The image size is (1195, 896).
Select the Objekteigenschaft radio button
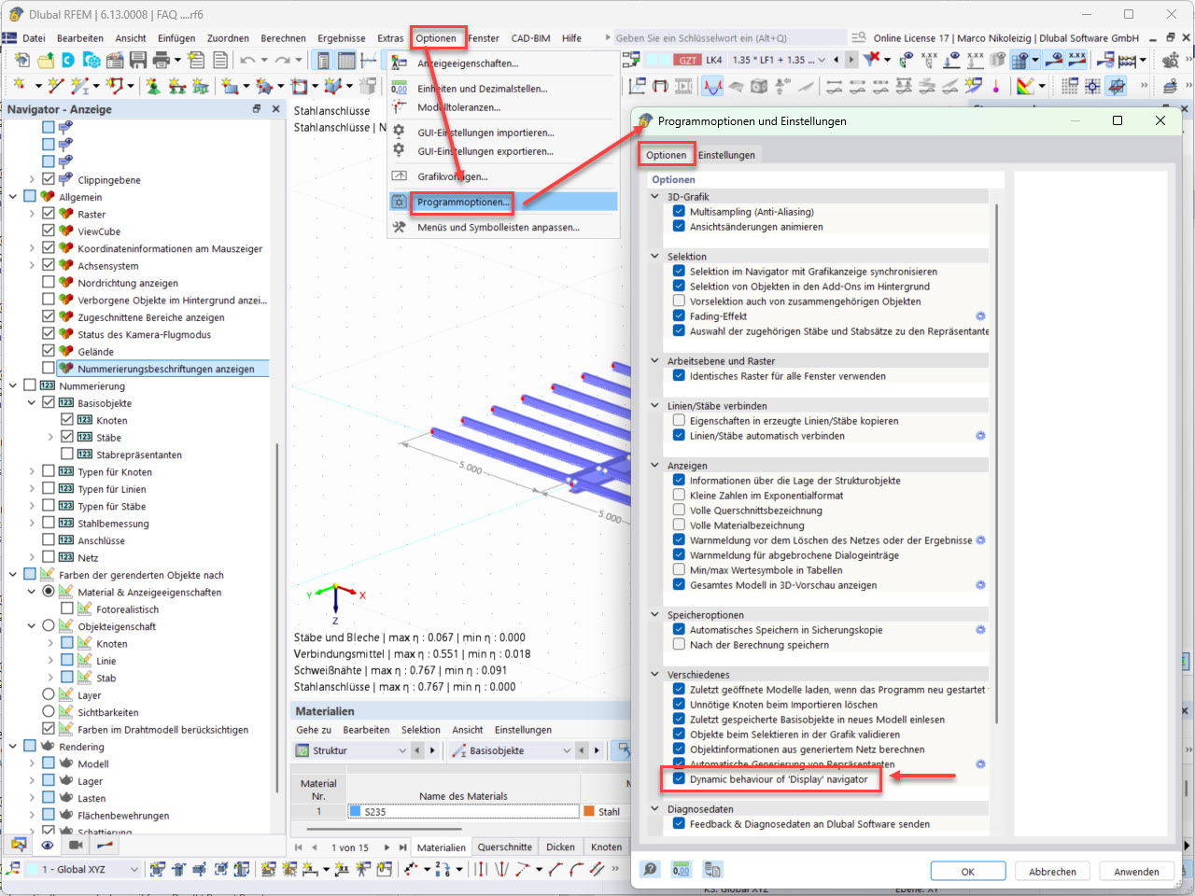click(x=48, y=623)
